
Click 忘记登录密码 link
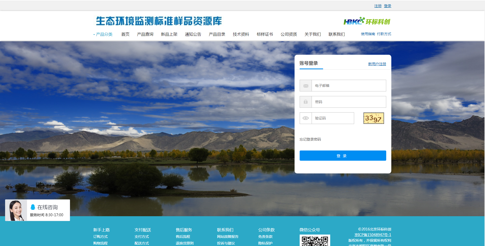pos(310,139)
